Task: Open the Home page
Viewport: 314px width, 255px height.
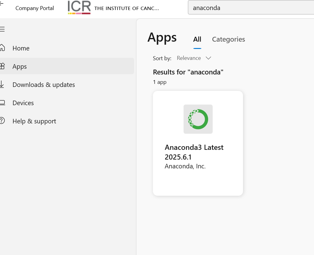Action: 67,48
